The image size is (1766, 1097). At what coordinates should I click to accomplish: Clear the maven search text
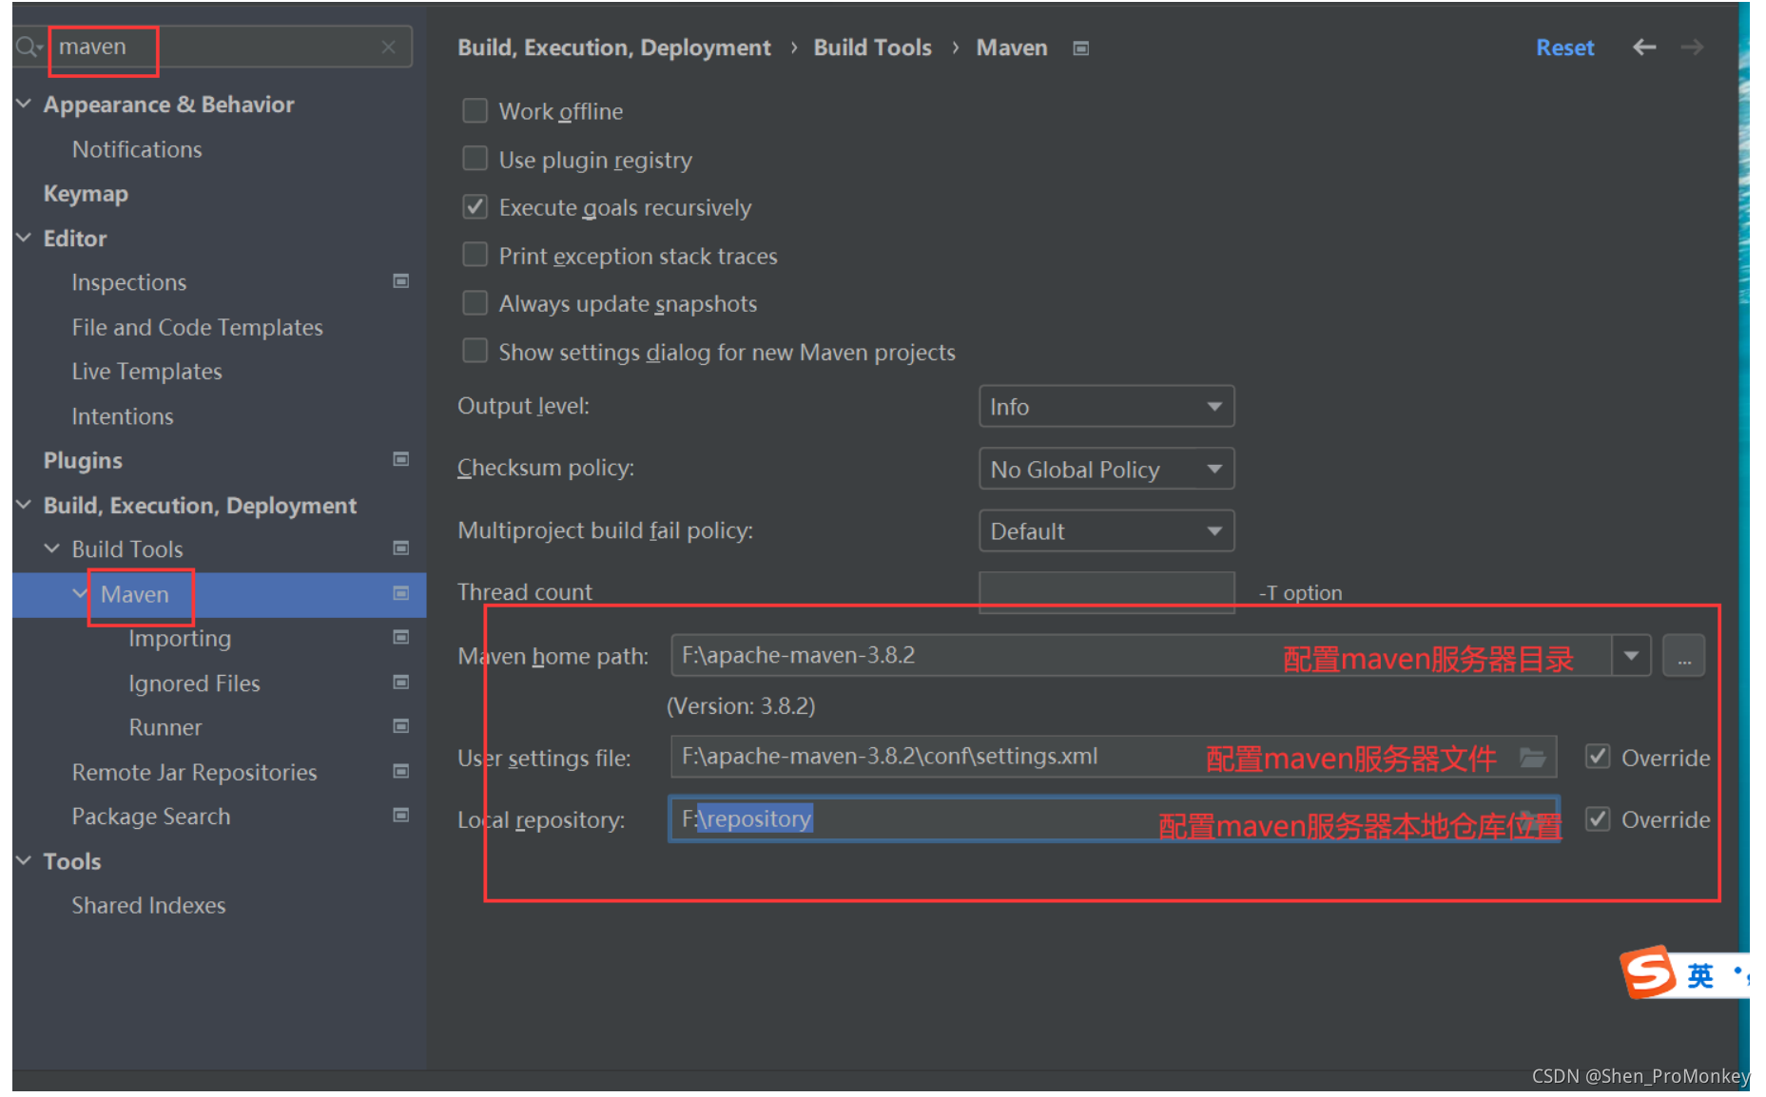coord(388,47)
